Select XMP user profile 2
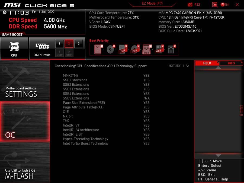This screenshot has height=183, width=244. click(x=69, y=53)
